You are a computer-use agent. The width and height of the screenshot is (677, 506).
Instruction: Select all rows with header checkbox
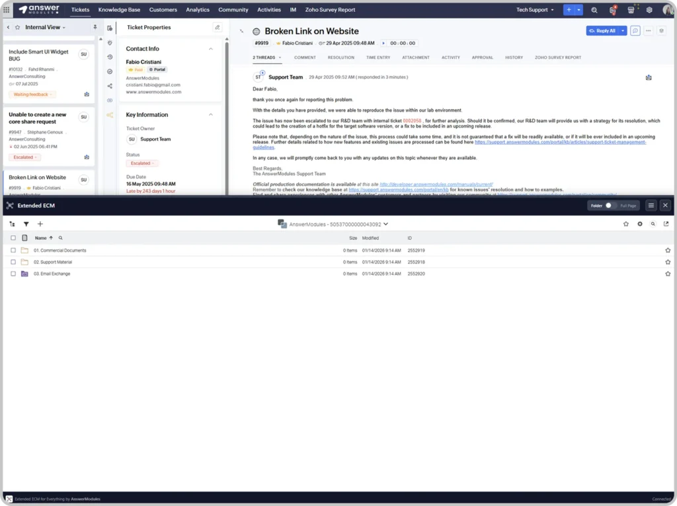point(13,238)
